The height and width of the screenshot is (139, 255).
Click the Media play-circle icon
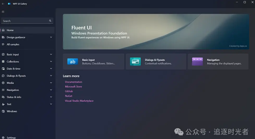coord(3,83)
